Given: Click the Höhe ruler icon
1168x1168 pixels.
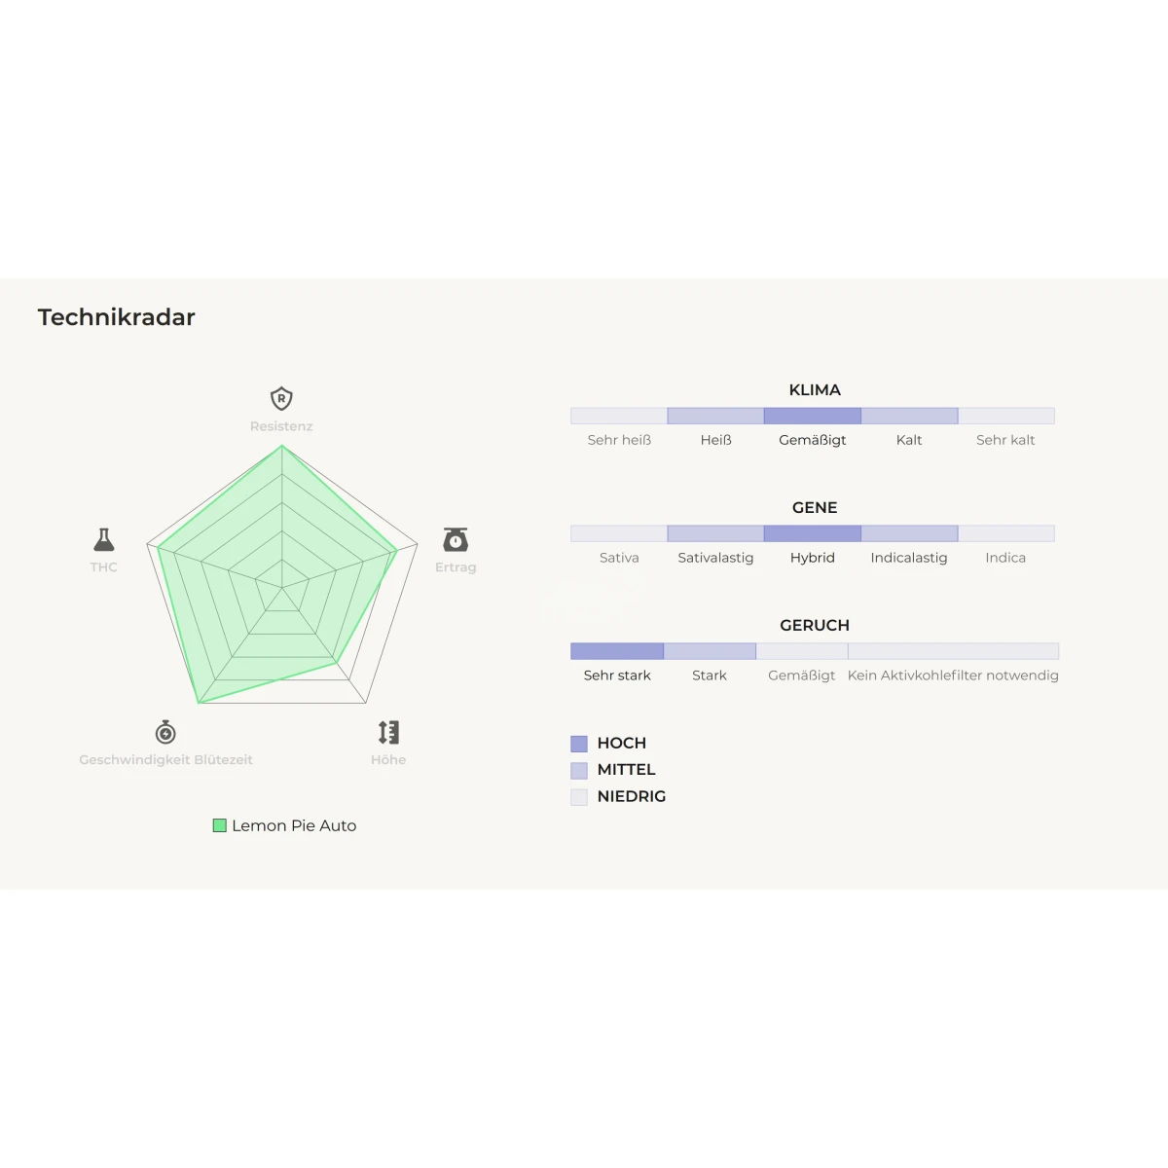Looking at the screenshot, I should [388, 732].
